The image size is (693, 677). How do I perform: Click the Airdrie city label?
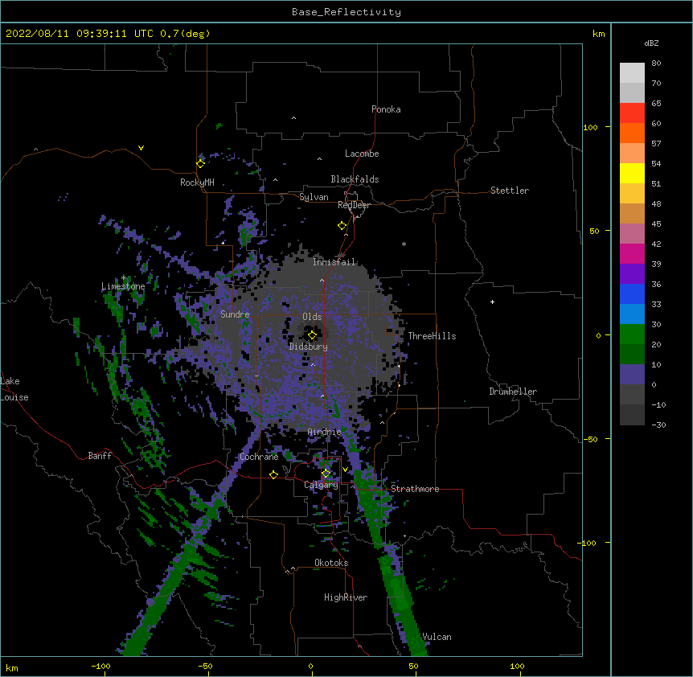[325, 432]
